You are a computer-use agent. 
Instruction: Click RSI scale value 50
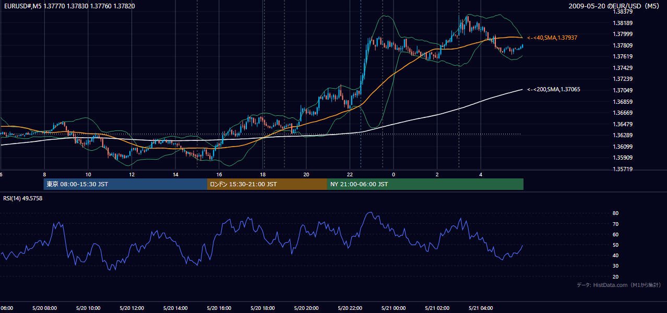616,245
